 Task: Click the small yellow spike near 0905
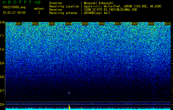point(81,109)
